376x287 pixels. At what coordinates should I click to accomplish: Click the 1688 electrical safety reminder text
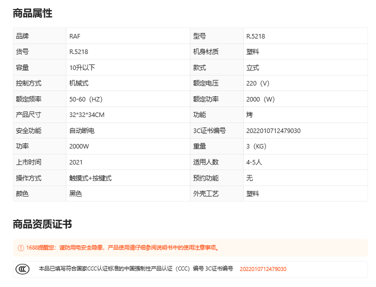(122, 247)
